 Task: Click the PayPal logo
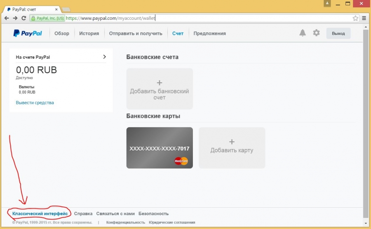pyautogui.click(x=28, y=33)
